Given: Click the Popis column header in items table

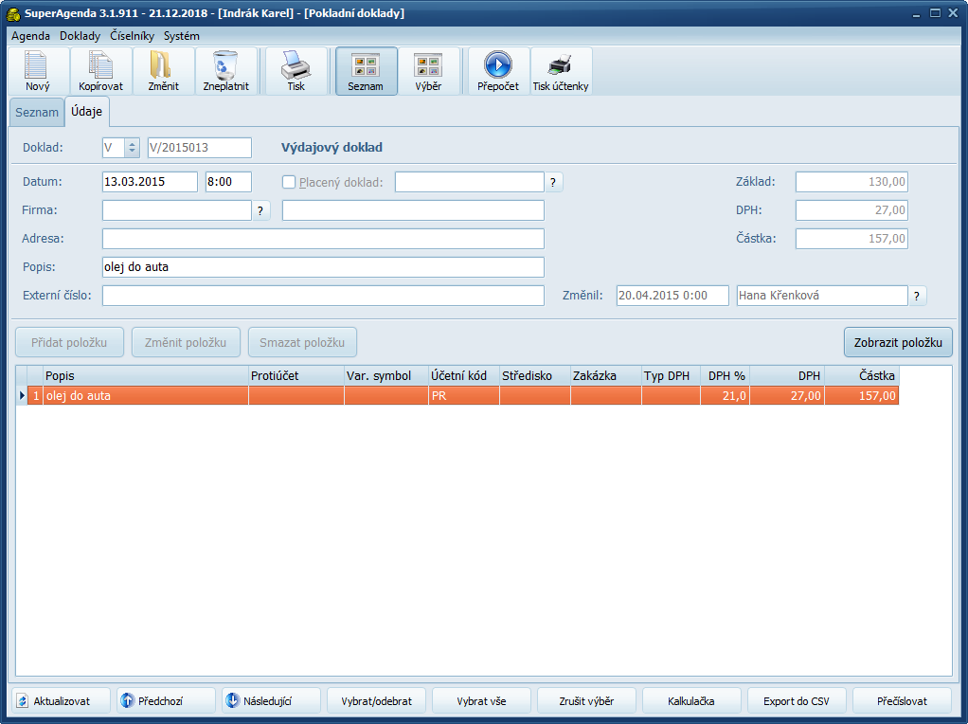Looking at the screenshot, I should [x=146, y=376].
